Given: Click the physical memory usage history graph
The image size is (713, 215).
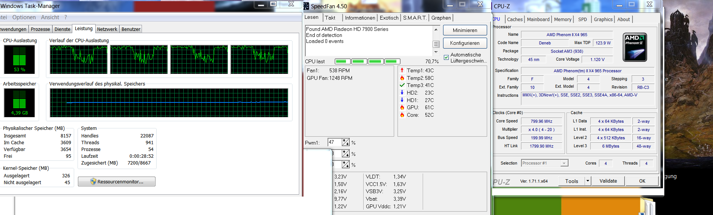Looking at the screenshot, I should (169, 103).
